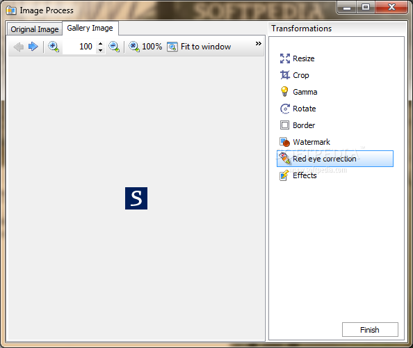Click the Rotate label

305,109
